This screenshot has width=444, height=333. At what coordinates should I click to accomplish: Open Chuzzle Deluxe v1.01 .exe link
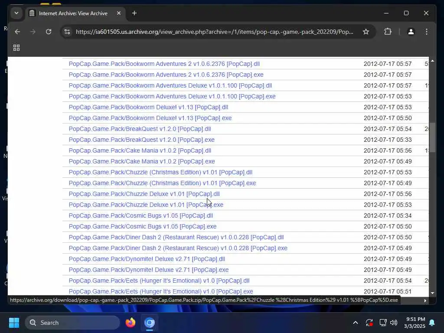(146, 205)
